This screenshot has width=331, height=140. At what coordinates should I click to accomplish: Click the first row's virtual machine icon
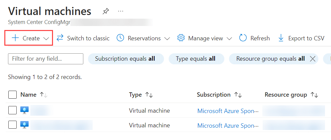pos(24,110)
